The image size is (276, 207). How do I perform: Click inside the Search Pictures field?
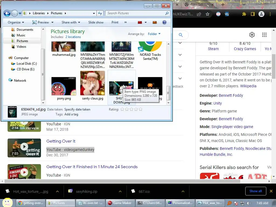(x=136, y=13)
